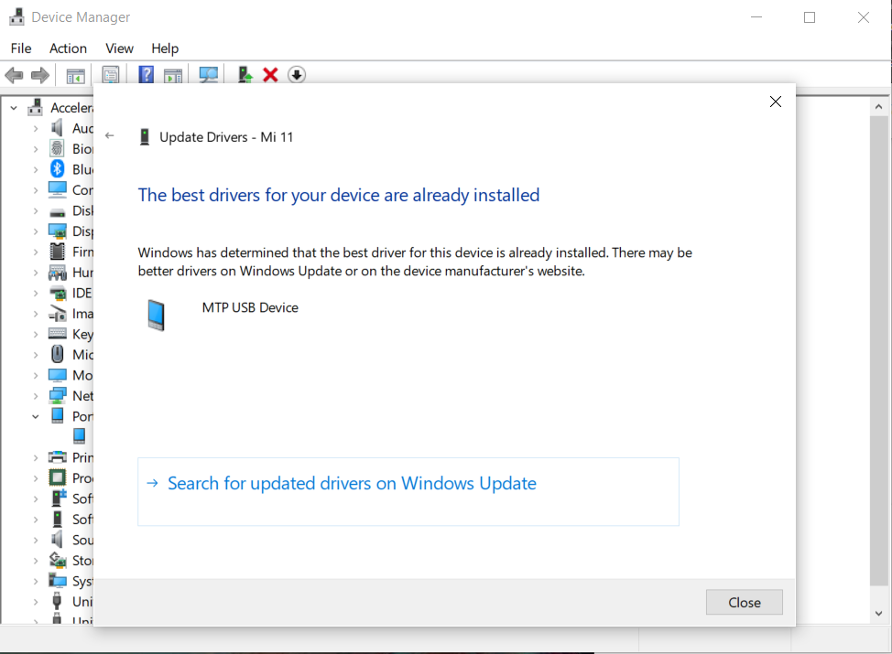Screen dimensions: 892x654
Task: Click the Mi 11 device icon in dialog title
Action: point(145,137)
